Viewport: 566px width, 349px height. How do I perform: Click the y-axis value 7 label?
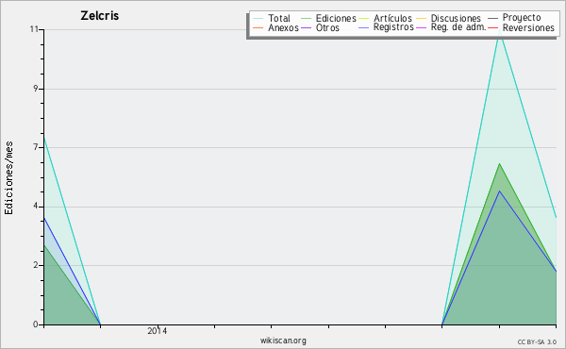tap(36, 147)
